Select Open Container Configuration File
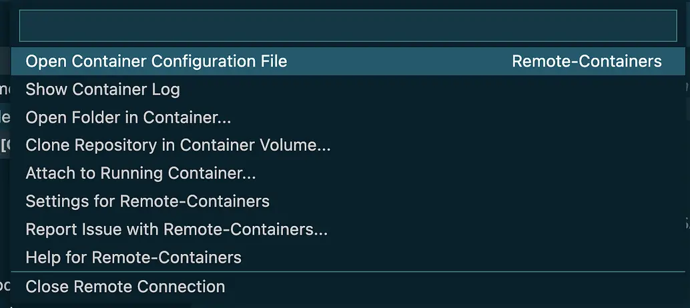690x308 pixels. tap(348, 61)
